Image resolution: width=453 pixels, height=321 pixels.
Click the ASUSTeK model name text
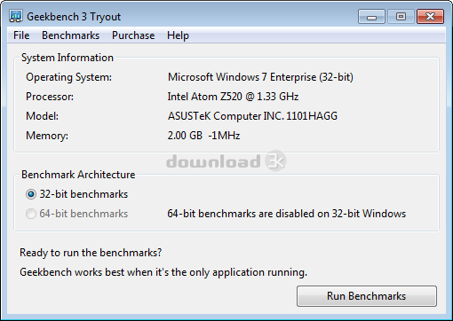[x=252, y=116]
